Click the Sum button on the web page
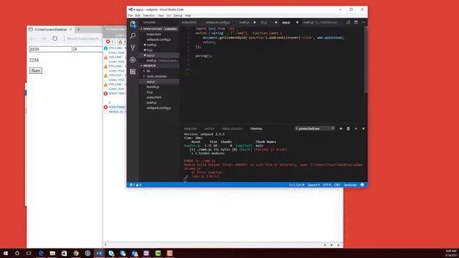This screenshot has width=459, height=258. click(35, 70)
